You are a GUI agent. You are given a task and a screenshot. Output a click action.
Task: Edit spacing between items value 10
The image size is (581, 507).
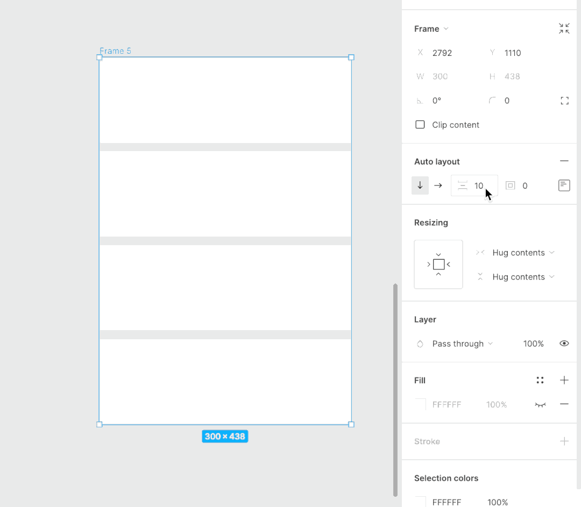(x=479, y=186)
